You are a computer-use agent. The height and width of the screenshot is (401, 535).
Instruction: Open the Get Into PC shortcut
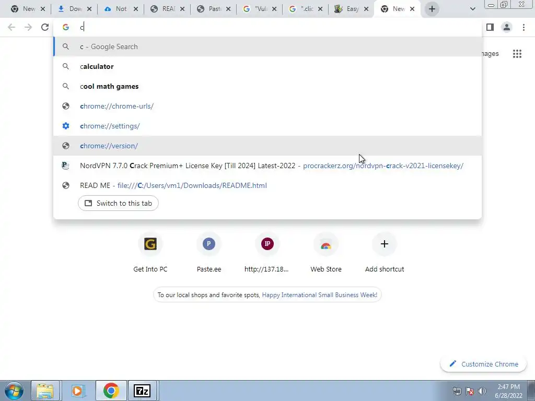click(150, 253)
